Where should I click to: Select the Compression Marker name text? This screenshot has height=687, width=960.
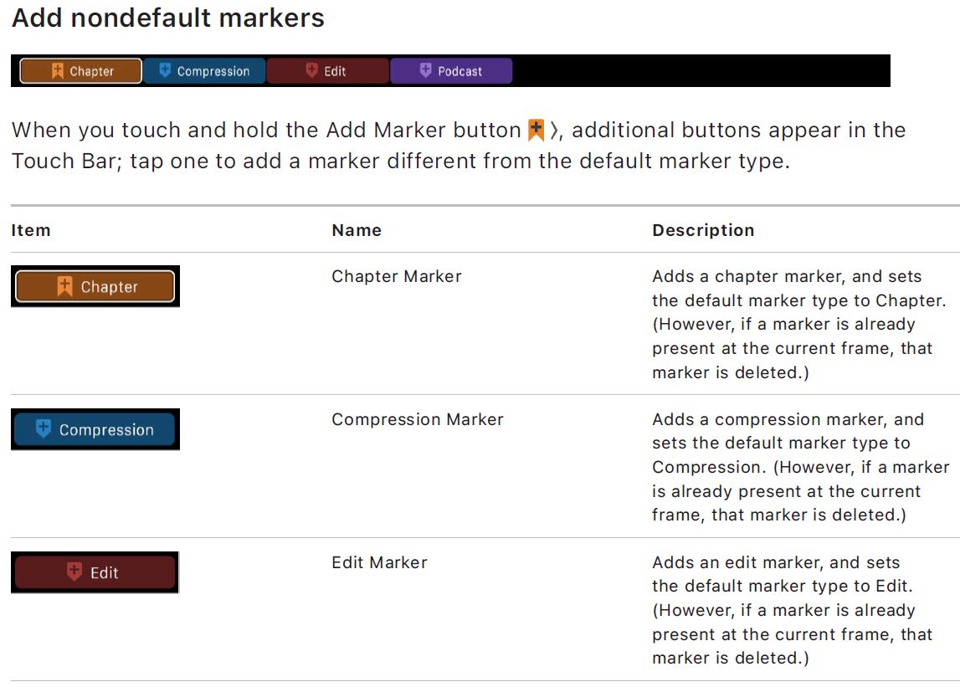coord(417,419)
